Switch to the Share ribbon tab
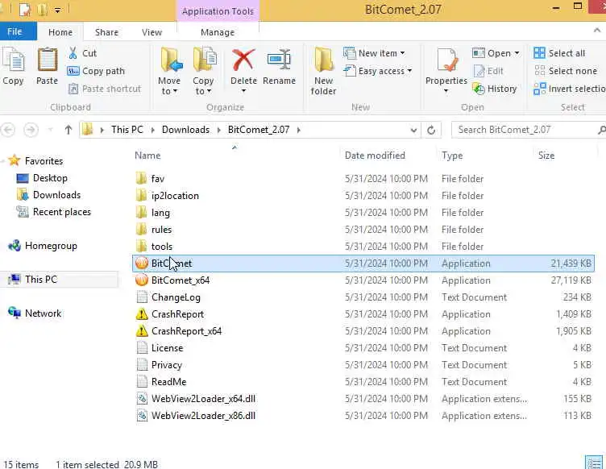 click(x=106, y=32)
